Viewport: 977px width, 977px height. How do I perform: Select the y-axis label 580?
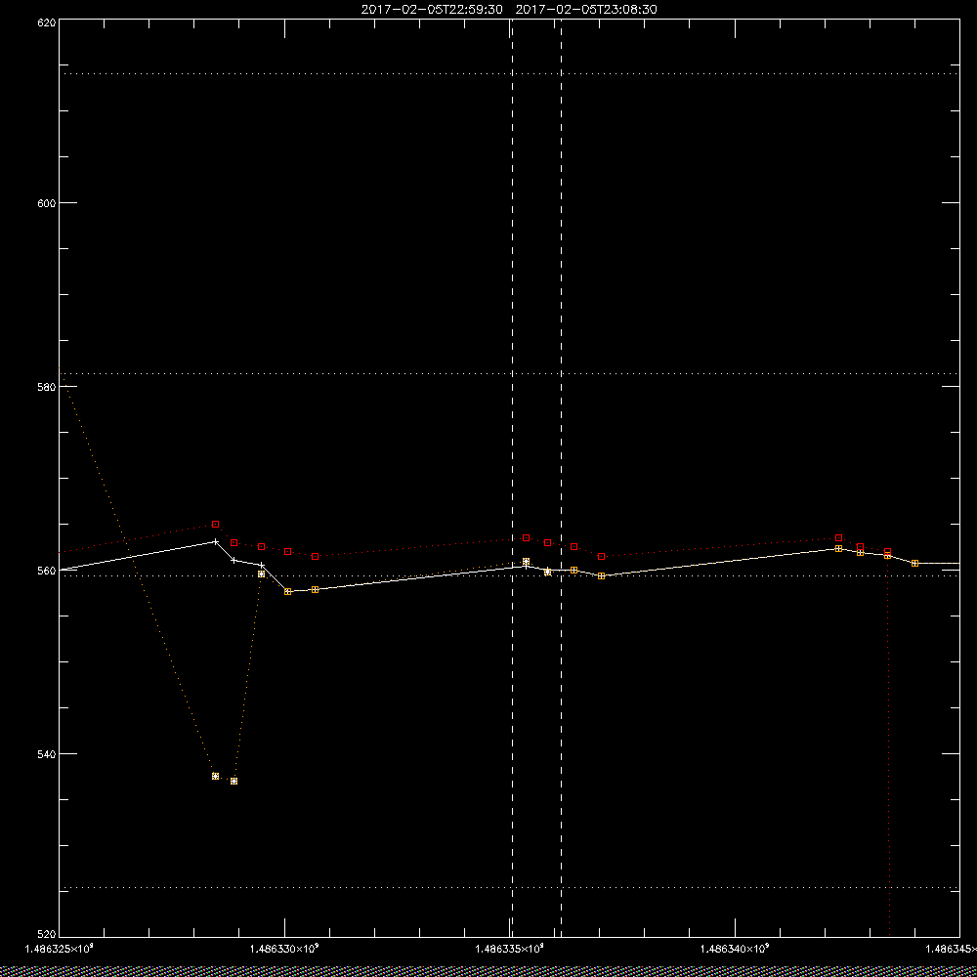(x=47, y=386)
